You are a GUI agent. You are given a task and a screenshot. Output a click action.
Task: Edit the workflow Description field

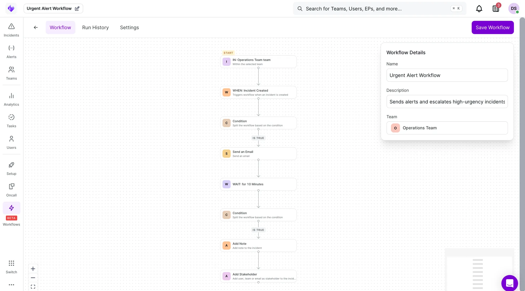pos(447,101)
